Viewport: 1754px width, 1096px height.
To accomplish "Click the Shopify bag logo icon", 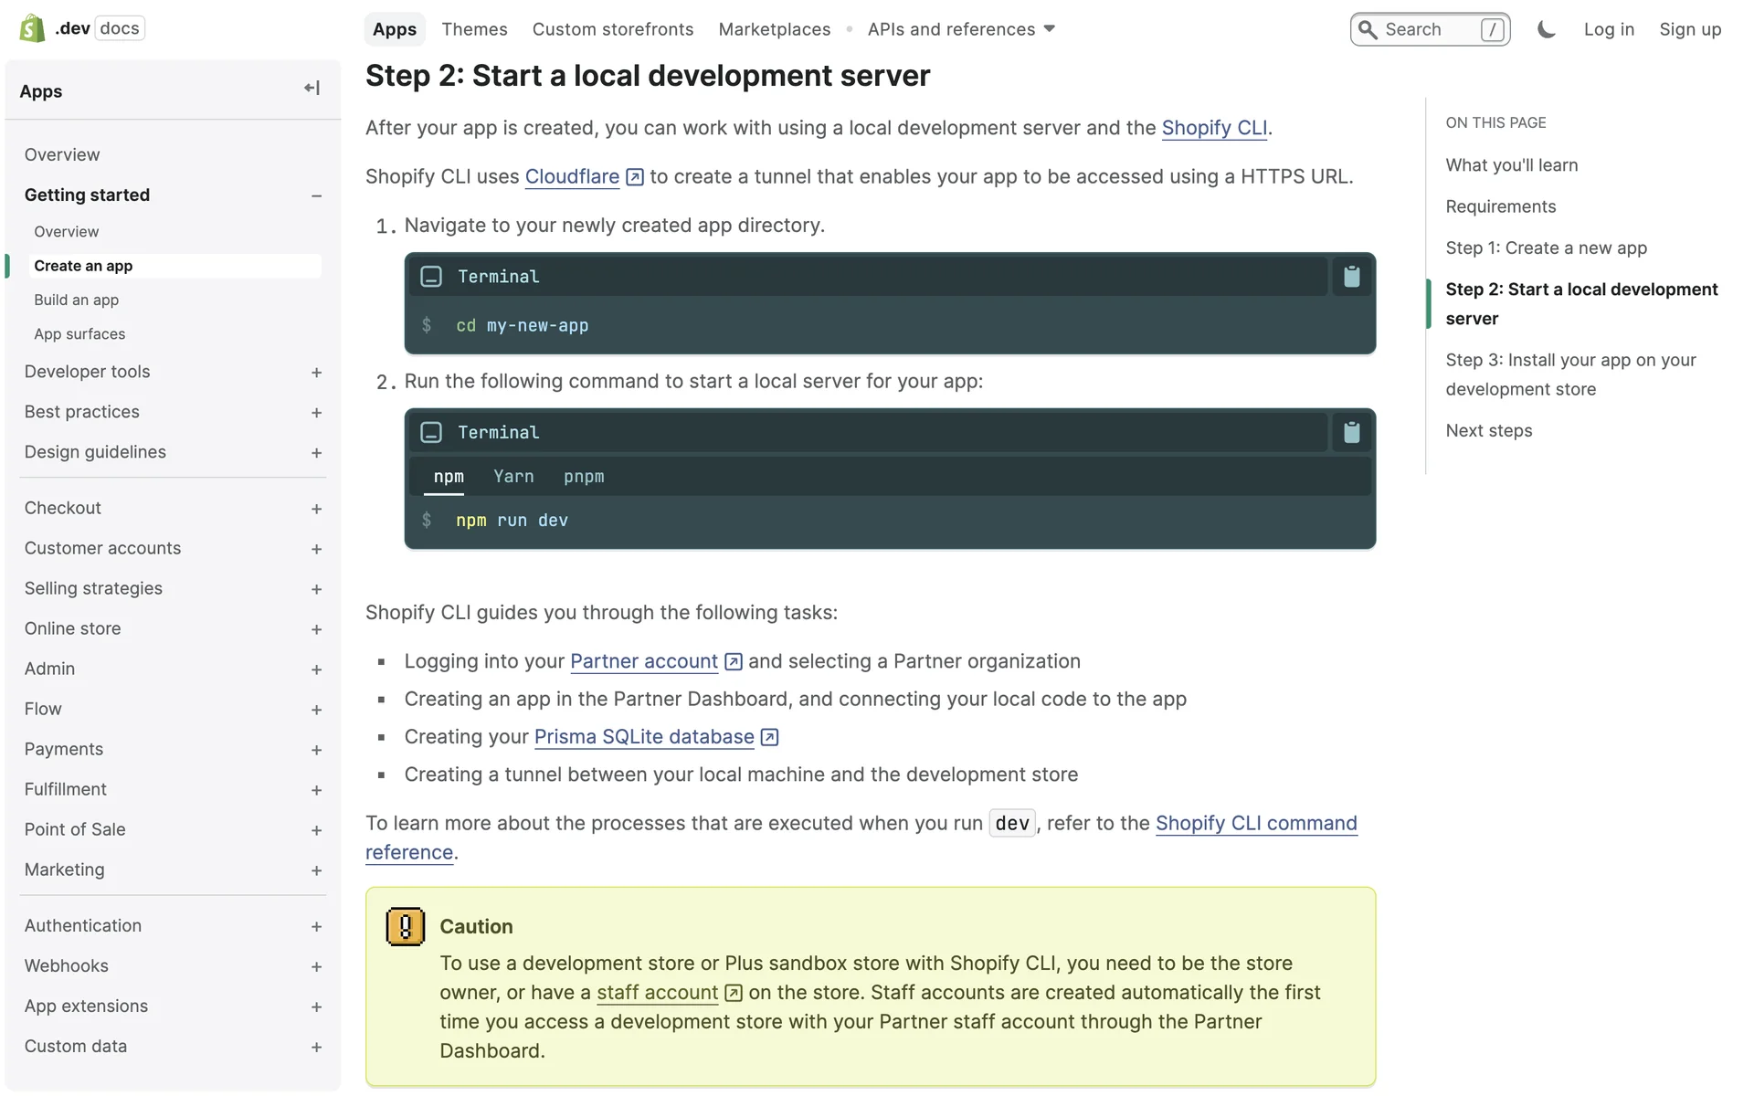I will (32, 28).
